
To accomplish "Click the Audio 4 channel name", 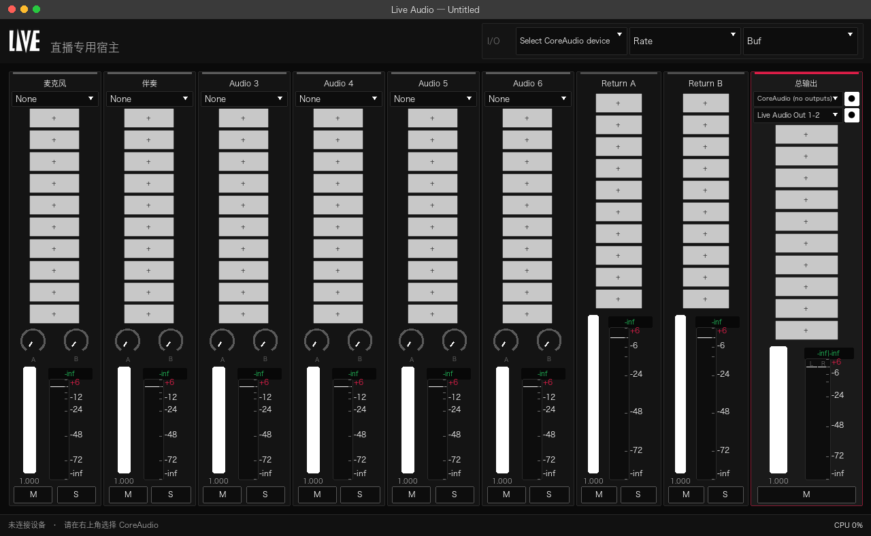I will coord(338,84).
